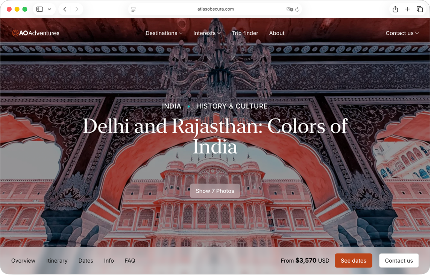Click the address bar to edit URL

[x=215, y=9]
